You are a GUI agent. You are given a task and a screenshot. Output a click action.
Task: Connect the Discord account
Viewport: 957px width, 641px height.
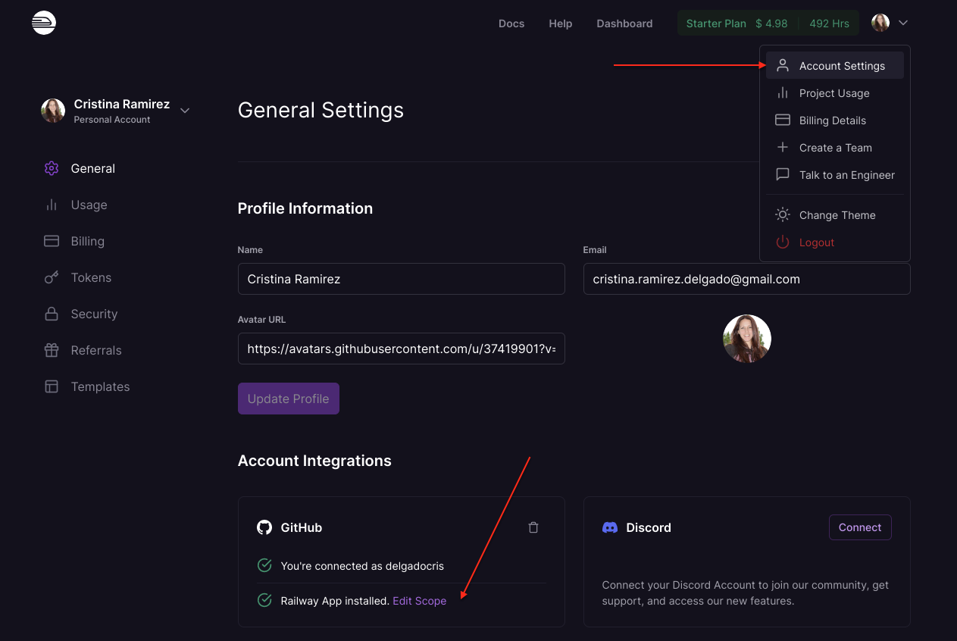pos(860,527)
